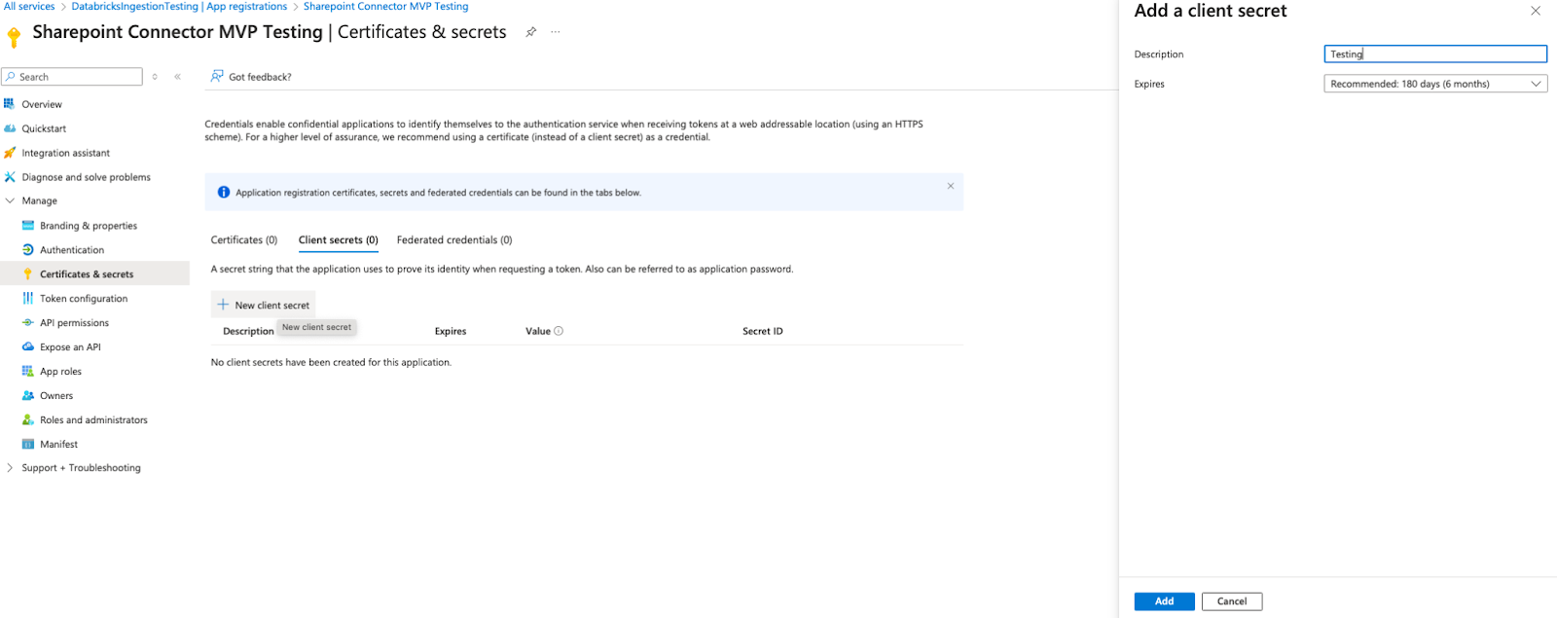1557x618 pixels.
Task: Click the Token configuration icon
Action: pos(28,299)
